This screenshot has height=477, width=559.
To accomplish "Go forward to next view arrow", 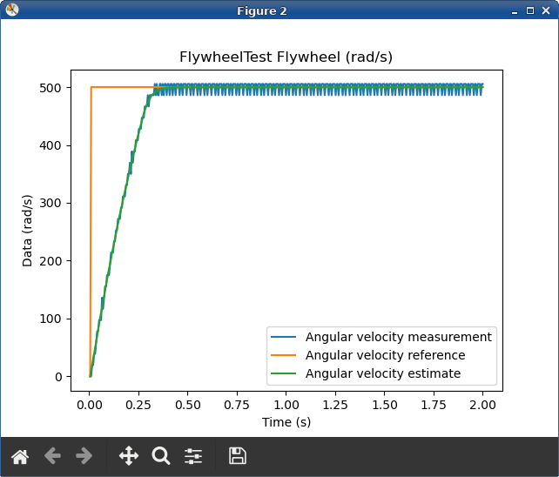I will click(84, 456).
